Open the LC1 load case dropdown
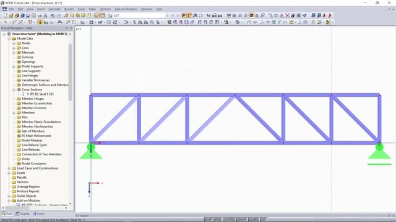 pyautogui.click(x=167, y=15)
